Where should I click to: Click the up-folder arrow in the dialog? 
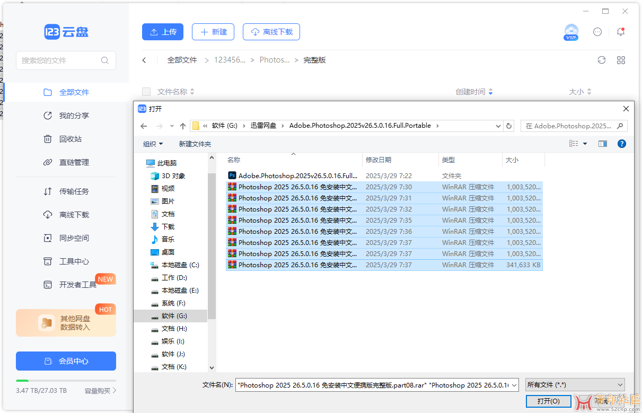click(x=183, y=126)
